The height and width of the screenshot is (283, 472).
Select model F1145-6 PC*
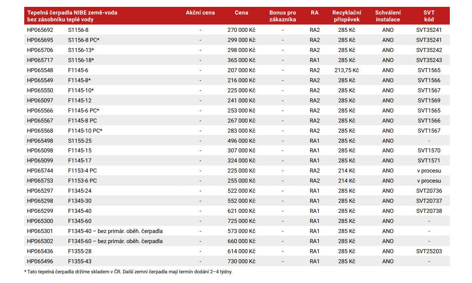84,110
